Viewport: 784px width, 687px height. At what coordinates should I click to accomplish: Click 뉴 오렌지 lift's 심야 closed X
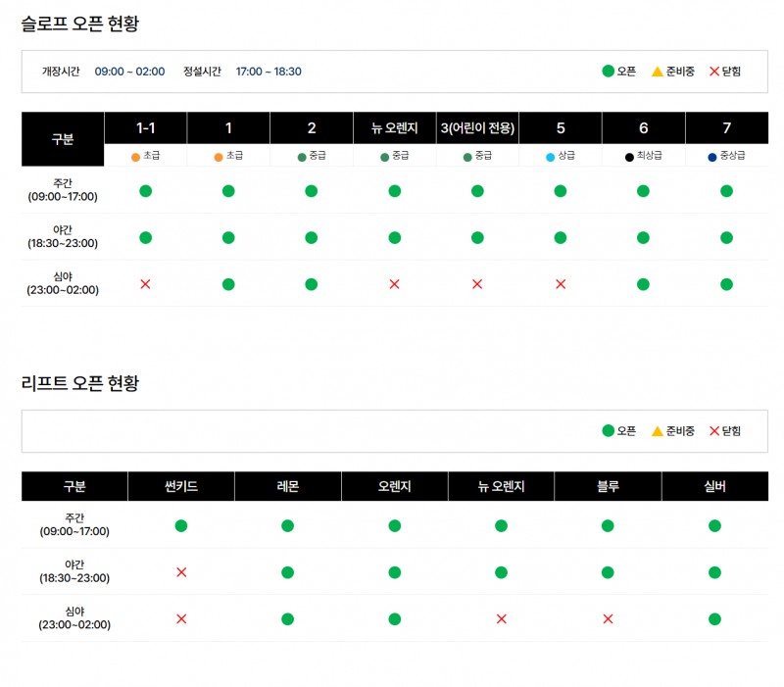501,619
